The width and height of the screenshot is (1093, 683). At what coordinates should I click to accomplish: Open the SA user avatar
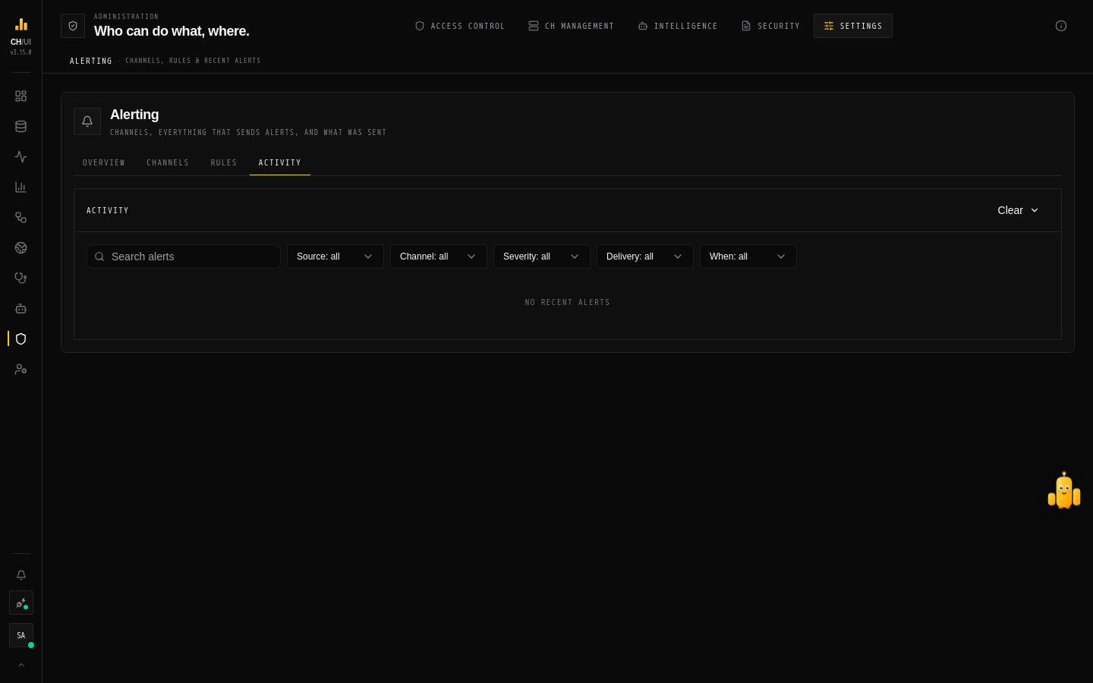pos(21,635)
